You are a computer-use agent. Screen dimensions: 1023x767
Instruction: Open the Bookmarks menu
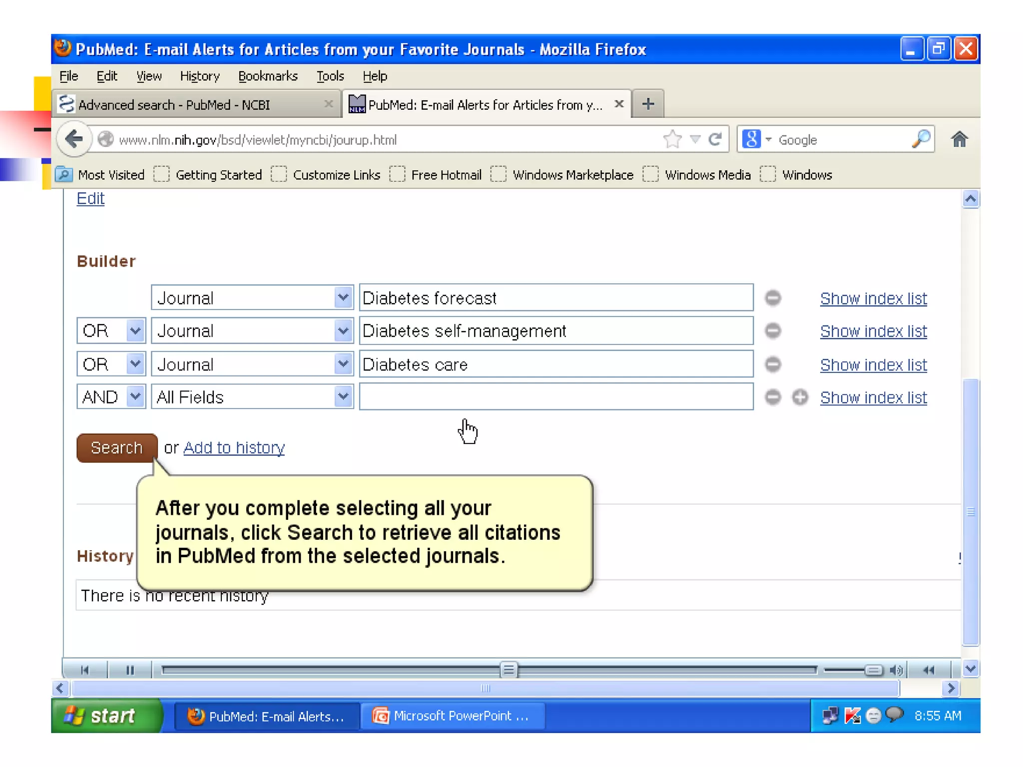point(268,76)
